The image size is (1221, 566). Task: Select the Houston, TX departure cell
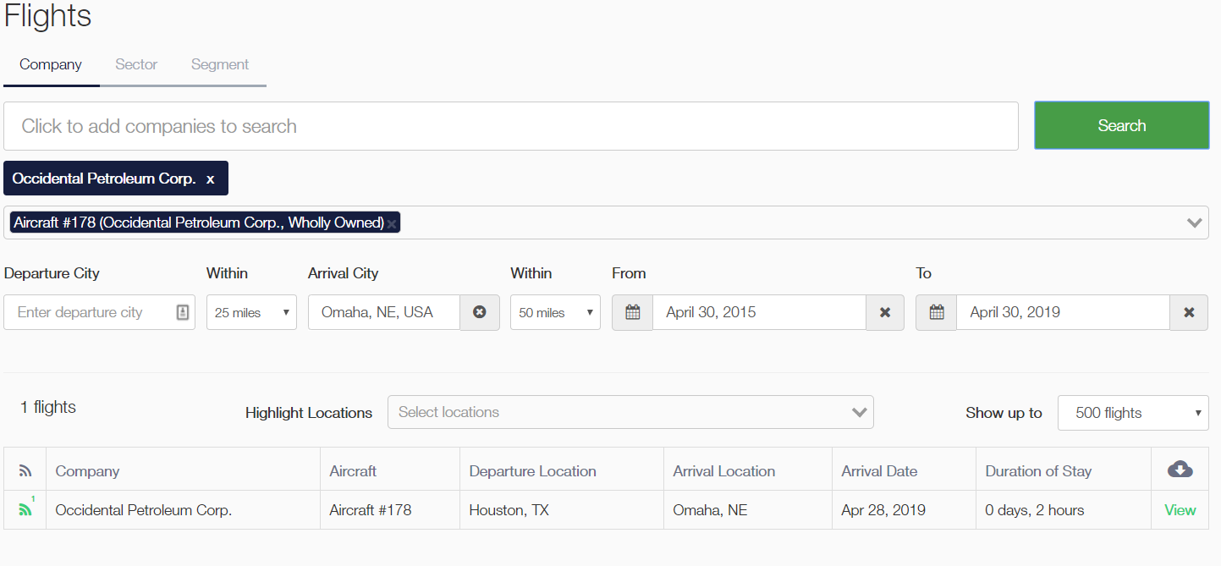pos(562,510)
